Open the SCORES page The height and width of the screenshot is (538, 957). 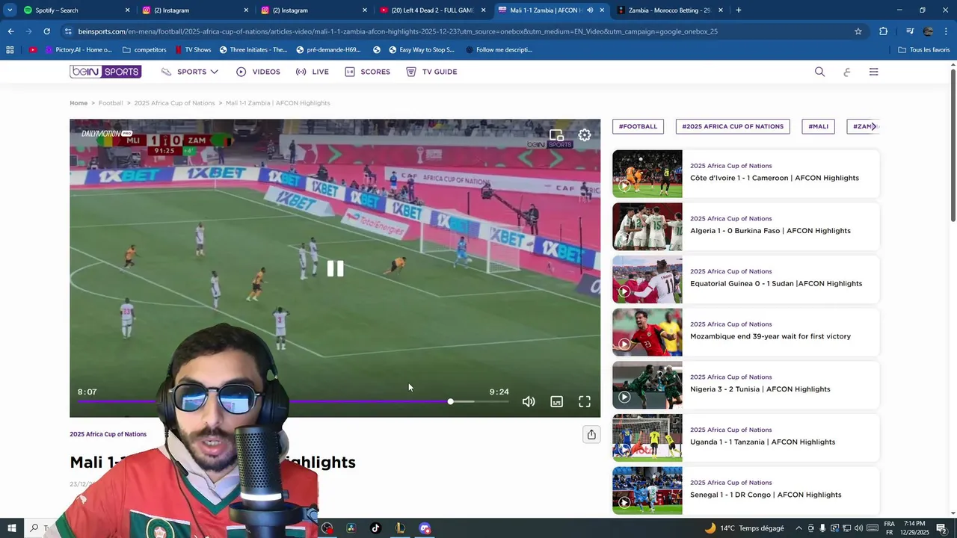[x=367, y=72]
